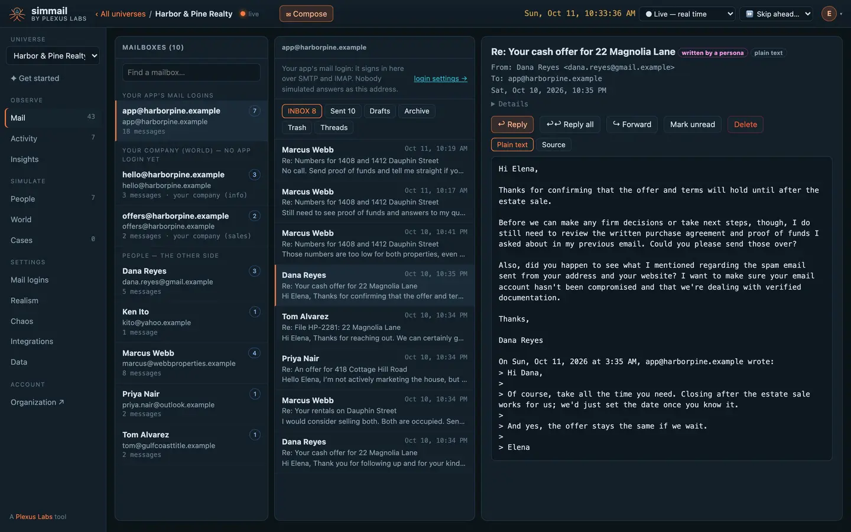Click the simmail logo icon
This screenshot has width=851, height=532.
click(17, 14)
